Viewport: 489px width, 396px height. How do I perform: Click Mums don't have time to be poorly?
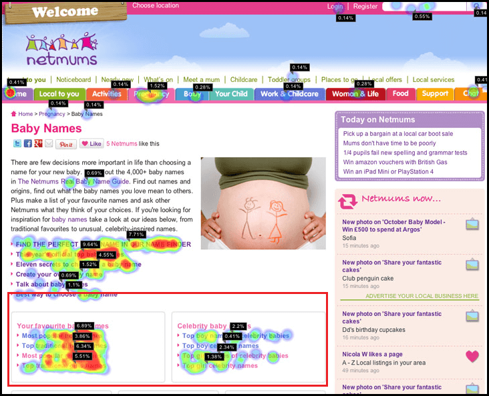pyautogui.click(x=389, y=143)
